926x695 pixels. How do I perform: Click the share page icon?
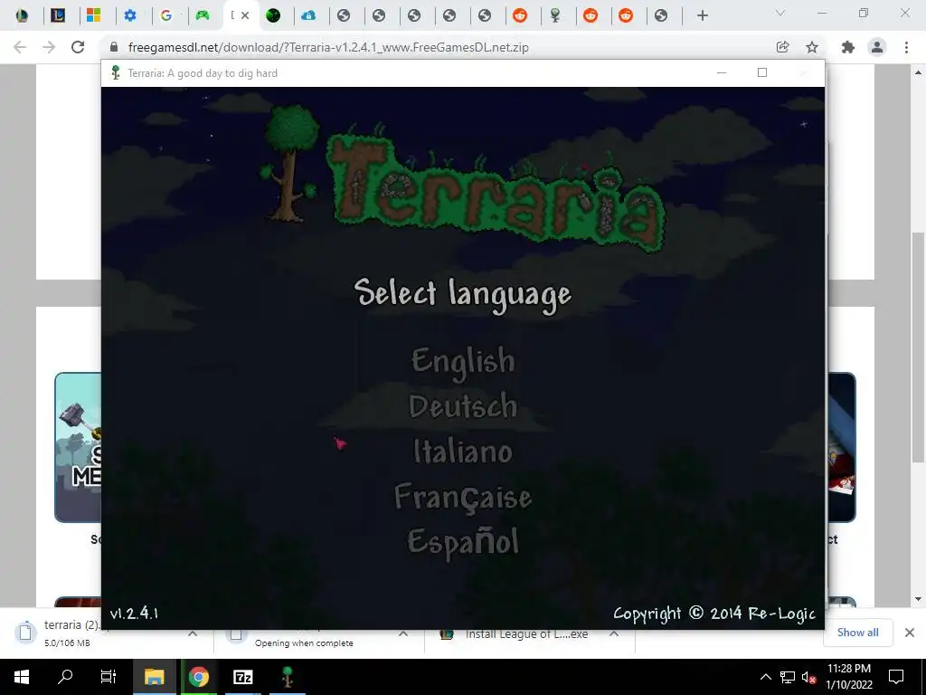tap(783, 47)
